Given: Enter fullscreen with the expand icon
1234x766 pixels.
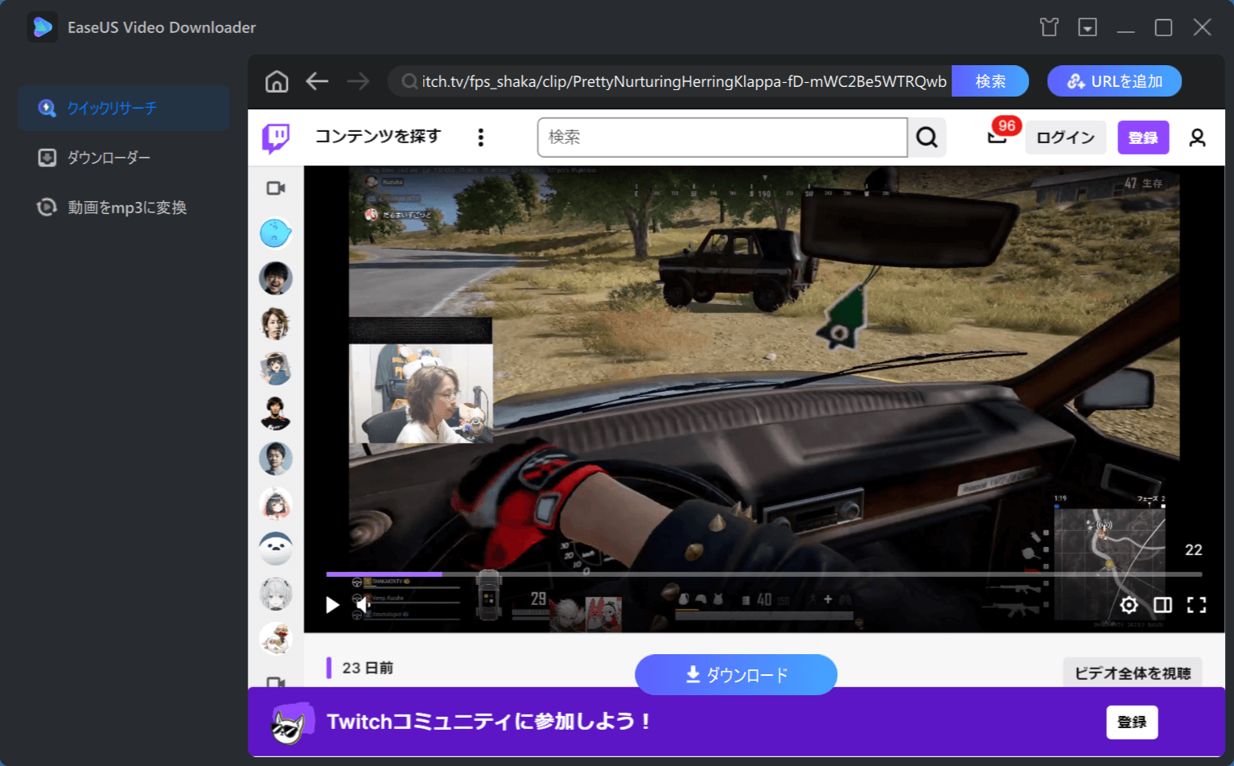Looking at the screenshot, I should pyautogui.click(x=1196, y=605).
